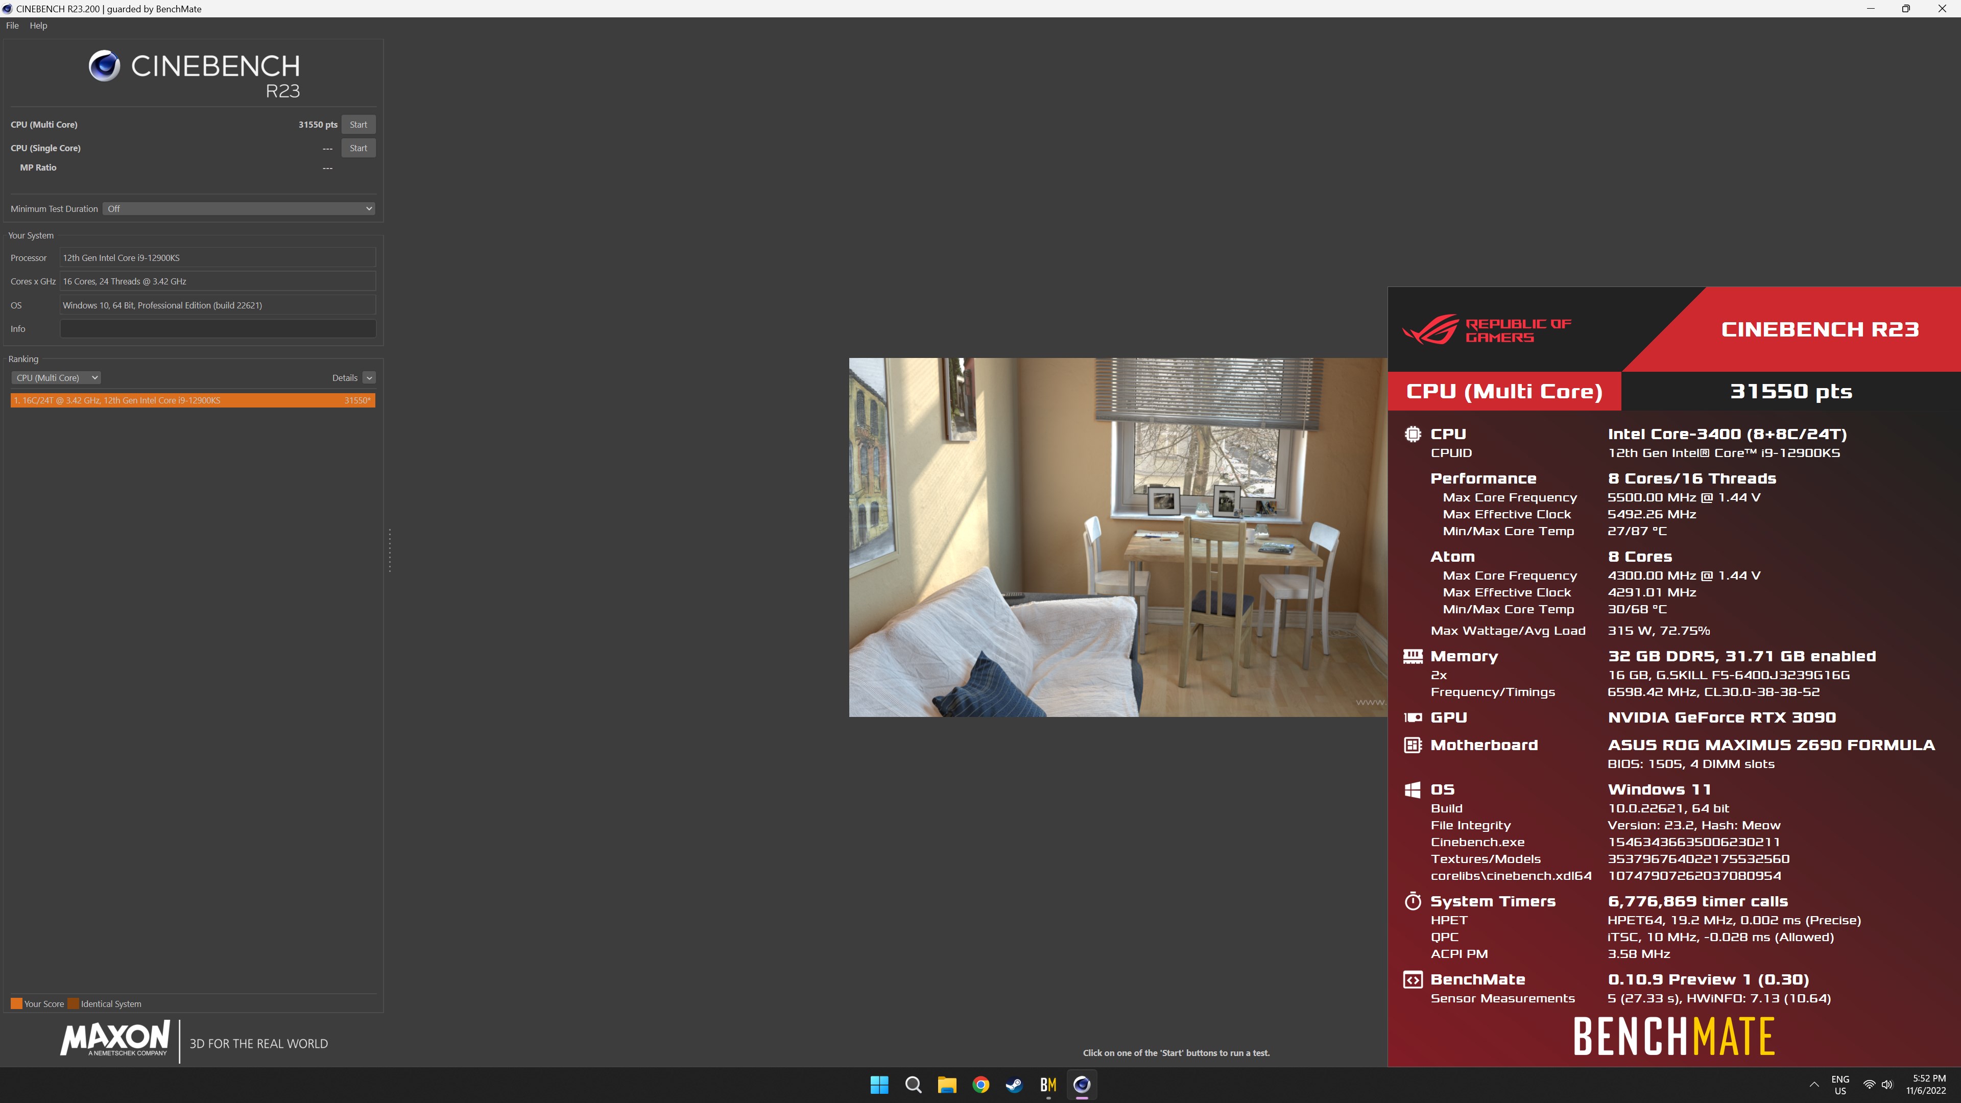Open the Help menu
1961x1103 pixels.
pyautogui.click(x=38, y=25)
